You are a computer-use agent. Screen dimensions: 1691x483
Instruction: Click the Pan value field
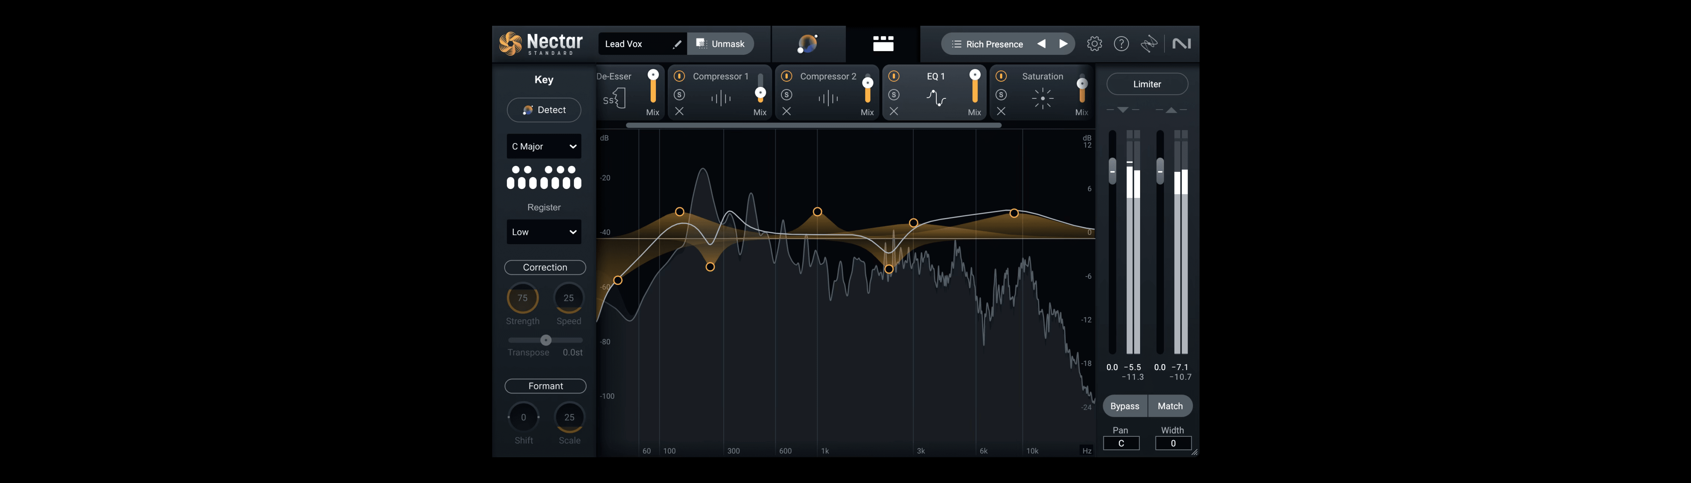[1121, 444]
